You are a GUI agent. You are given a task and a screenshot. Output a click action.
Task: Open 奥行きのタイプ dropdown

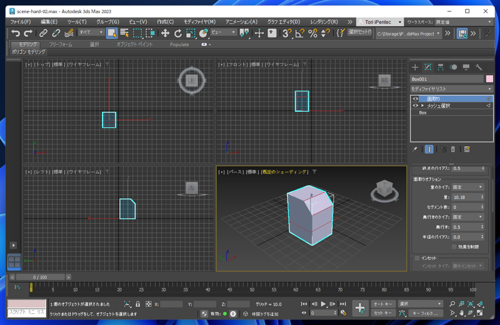coord(467,217)
